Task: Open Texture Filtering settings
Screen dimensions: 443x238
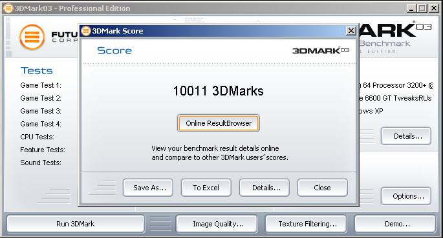Action: click(306, 224)
